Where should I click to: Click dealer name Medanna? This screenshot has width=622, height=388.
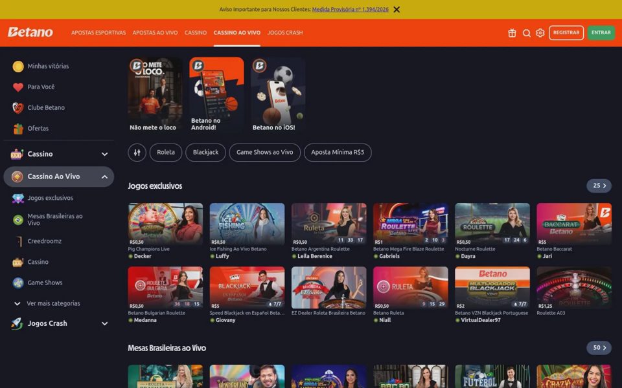(x=145, y=320)
